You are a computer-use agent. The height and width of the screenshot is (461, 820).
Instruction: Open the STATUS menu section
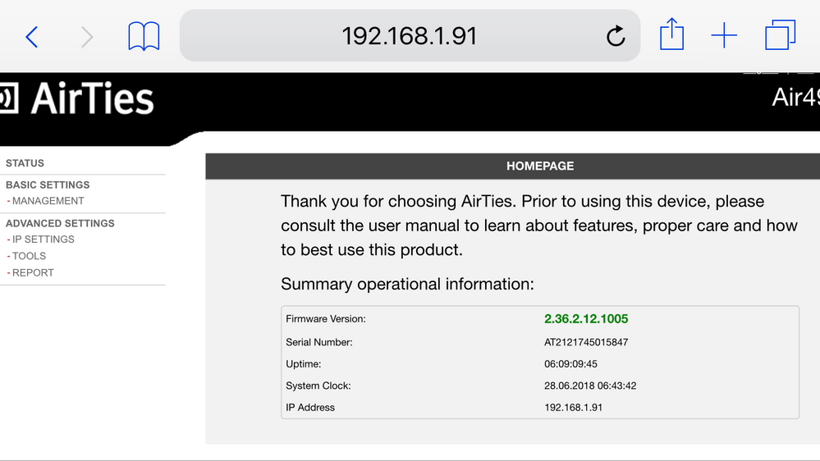click(25, 163)
